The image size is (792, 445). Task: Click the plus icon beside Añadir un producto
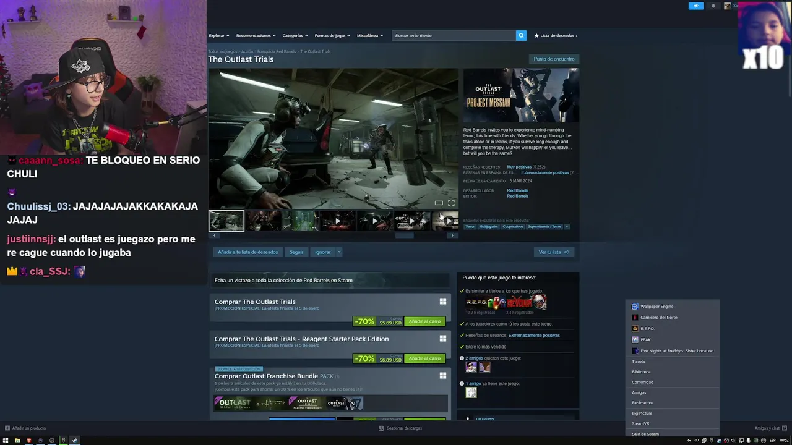[x=7, y=428]
